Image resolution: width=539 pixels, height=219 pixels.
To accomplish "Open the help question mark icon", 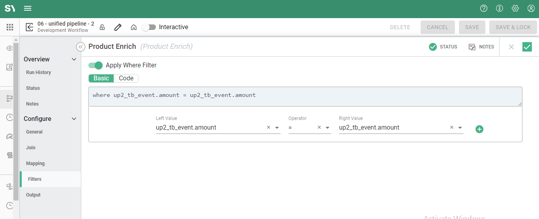I will (x=484, y=8).
